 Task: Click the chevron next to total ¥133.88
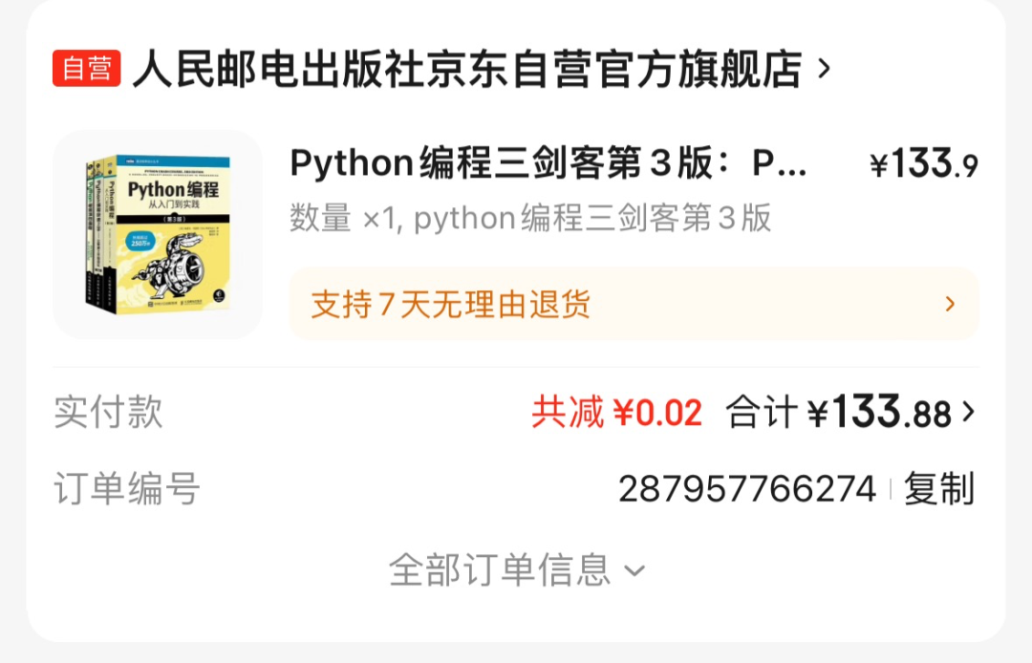[967, 413]
